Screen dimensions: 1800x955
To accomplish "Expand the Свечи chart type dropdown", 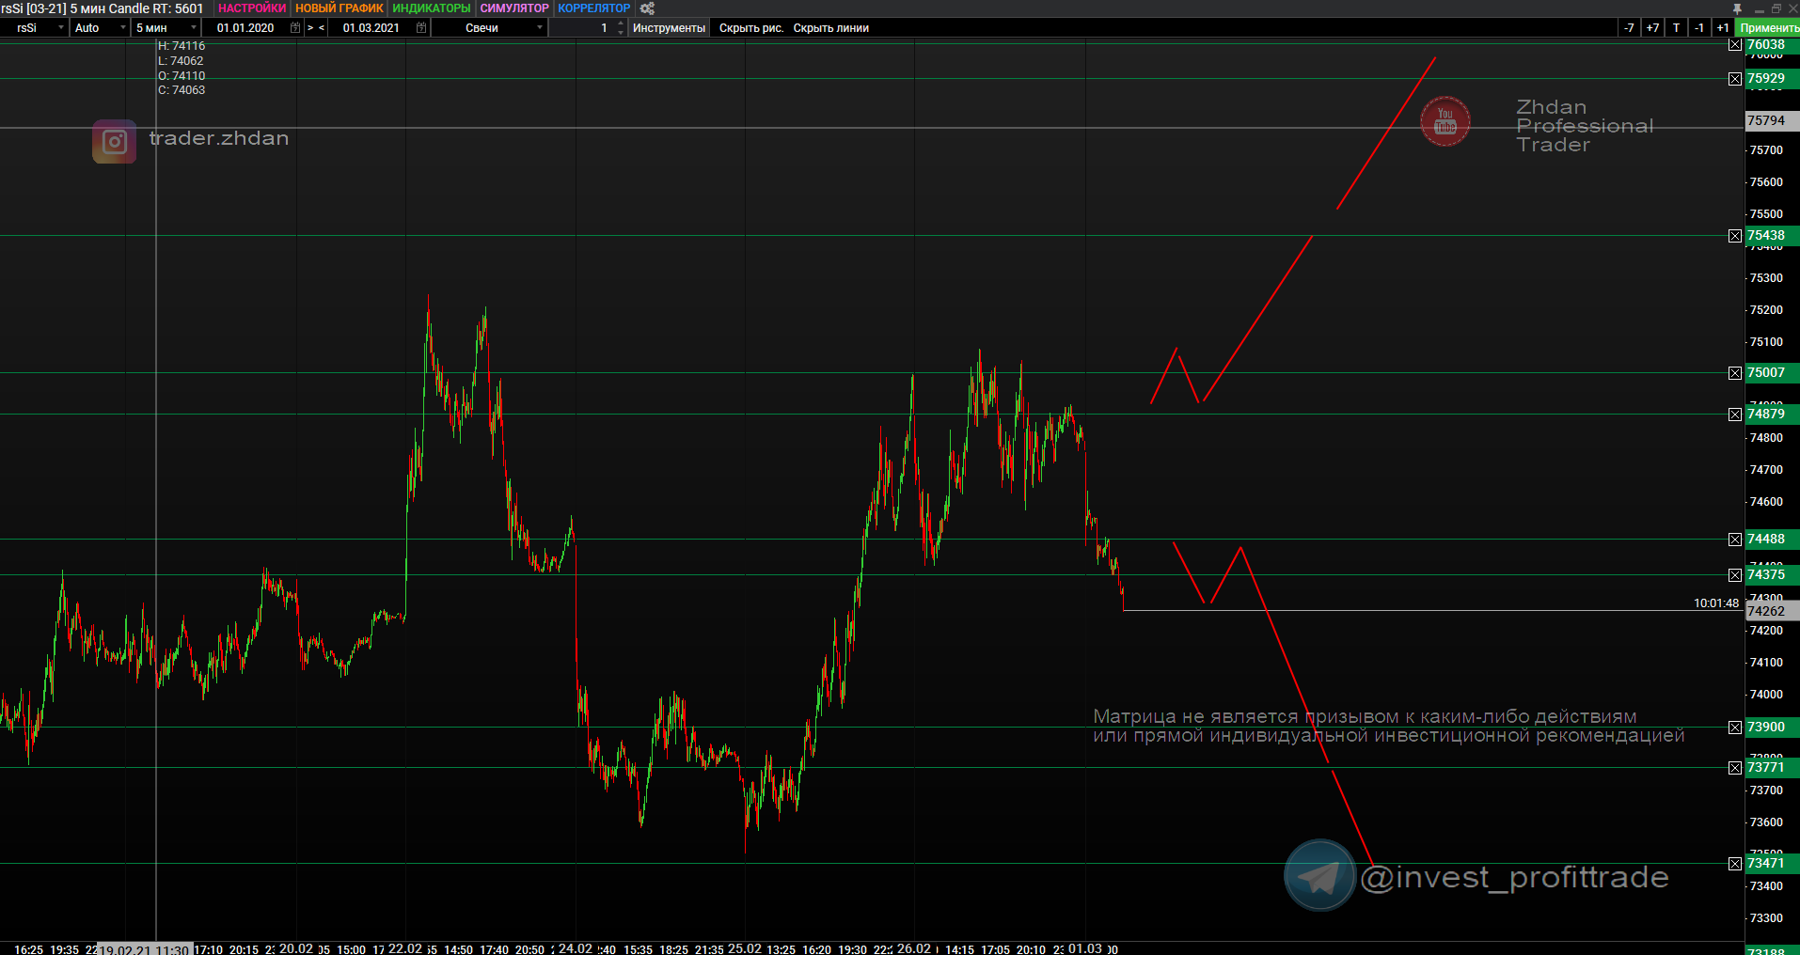I will [x=489, y=28].
